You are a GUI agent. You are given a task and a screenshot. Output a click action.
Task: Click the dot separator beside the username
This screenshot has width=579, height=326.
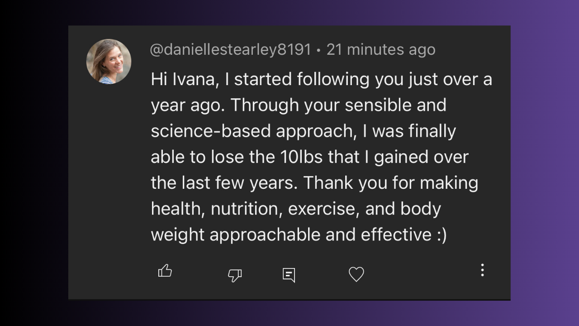[319, 50]
